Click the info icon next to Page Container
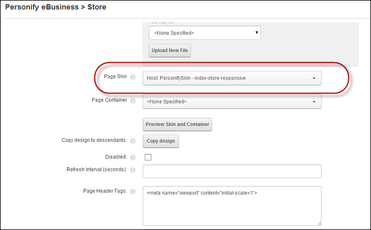371x230 pixels. coord(133,100)
